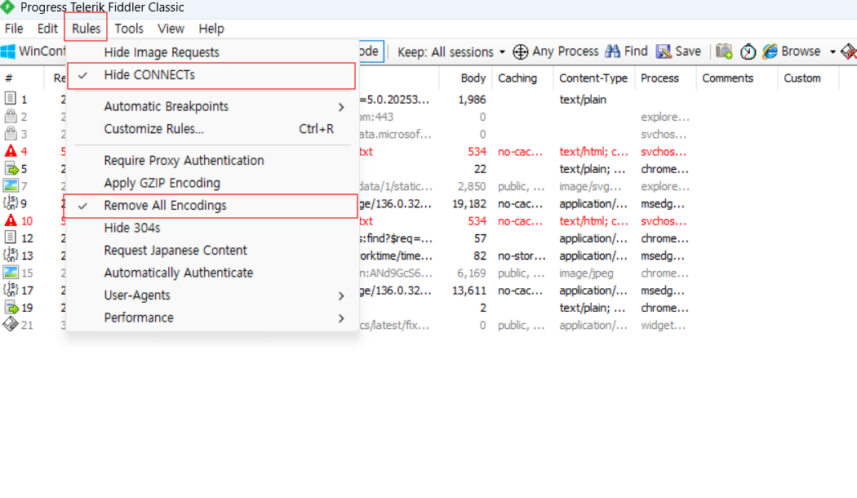The width and height of the screenshot is (857, 498).
Task: Click body size 19,182 cell
Action: coord(469,204)
